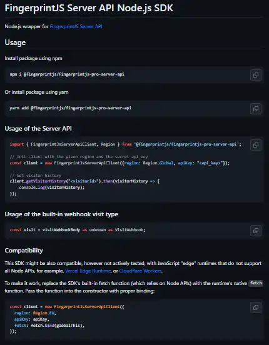Copy the yarn add command

click(x=256, y=109)
